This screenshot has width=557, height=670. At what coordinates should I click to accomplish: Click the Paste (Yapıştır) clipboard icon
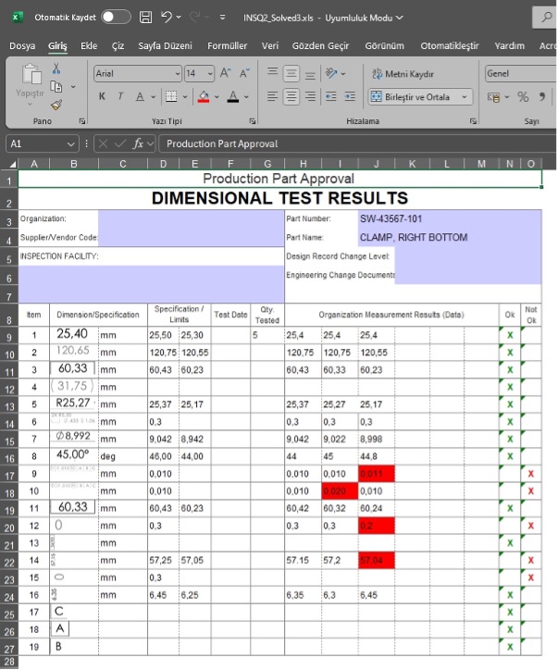[x=31, y=75]
